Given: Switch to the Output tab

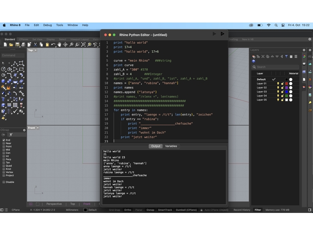Looking at the screenshot, I should [156, 146].
